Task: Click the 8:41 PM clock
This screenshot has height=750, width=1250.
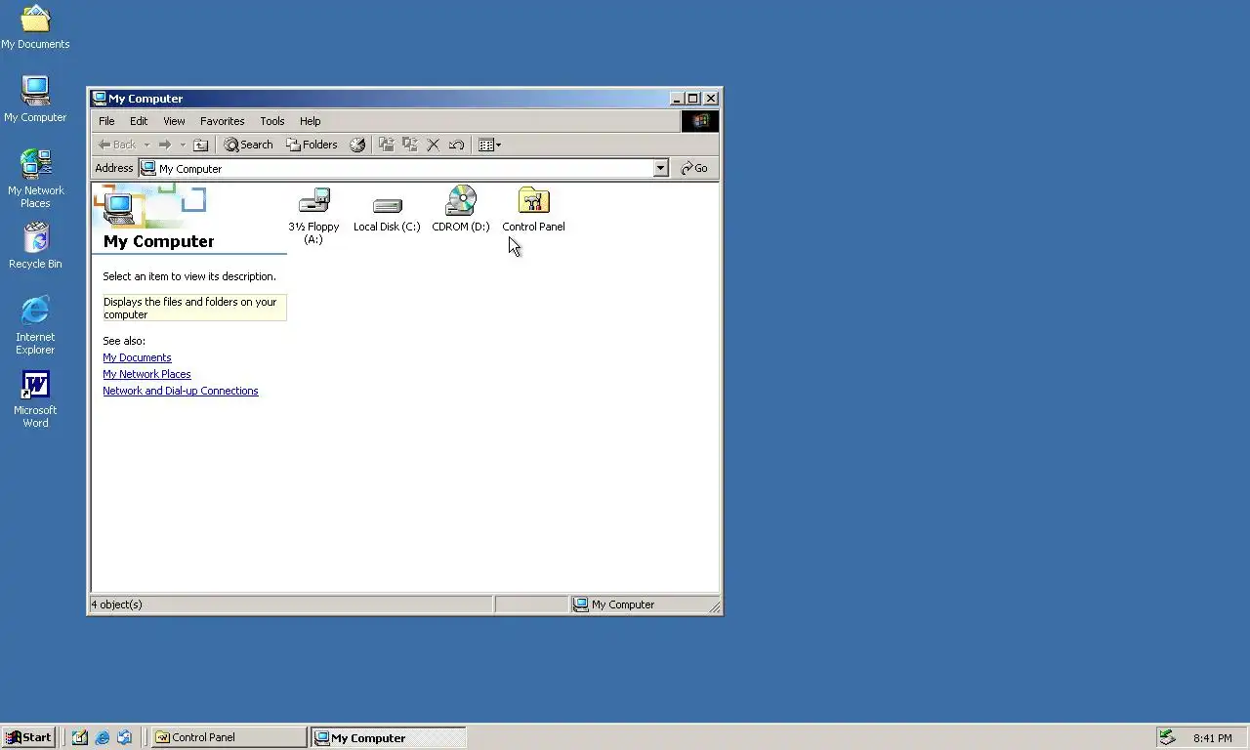Action: click(1212, 738)
